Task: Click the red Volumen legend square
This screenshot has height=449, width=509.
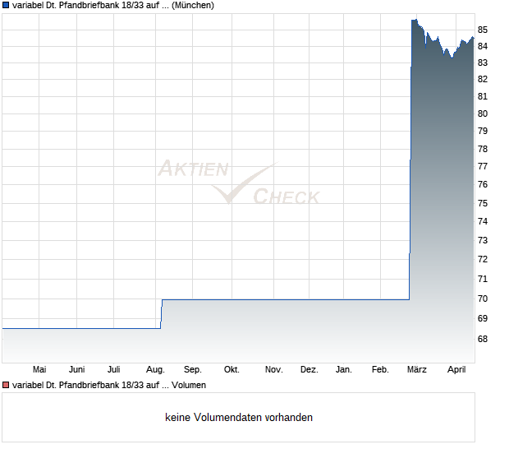Action: (6, 385)
